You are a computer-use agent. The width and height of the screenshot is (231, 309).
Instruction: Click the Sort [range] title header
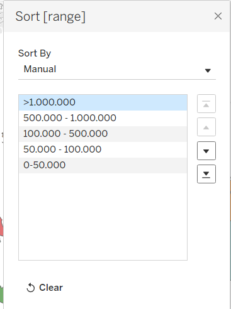[x=50, y=16]
